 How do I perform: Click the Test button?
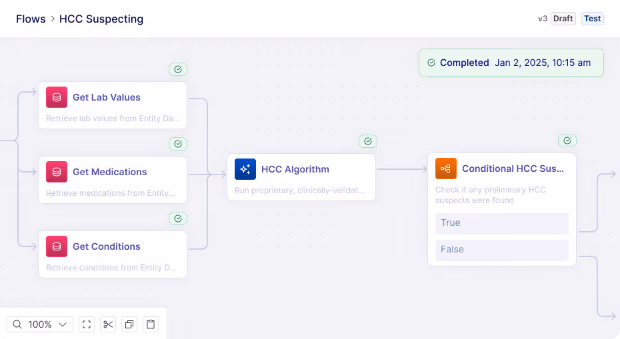click(592, 19)
